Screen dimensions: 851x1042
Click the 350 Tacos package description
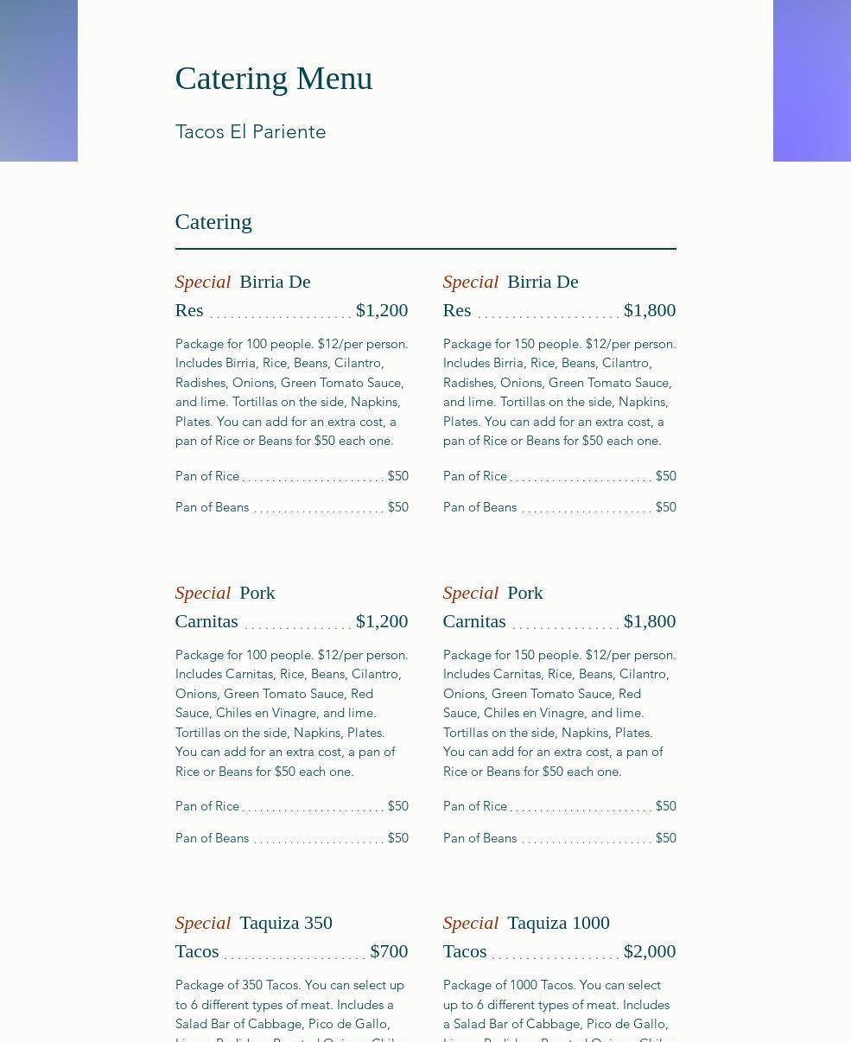point(289,1011)
